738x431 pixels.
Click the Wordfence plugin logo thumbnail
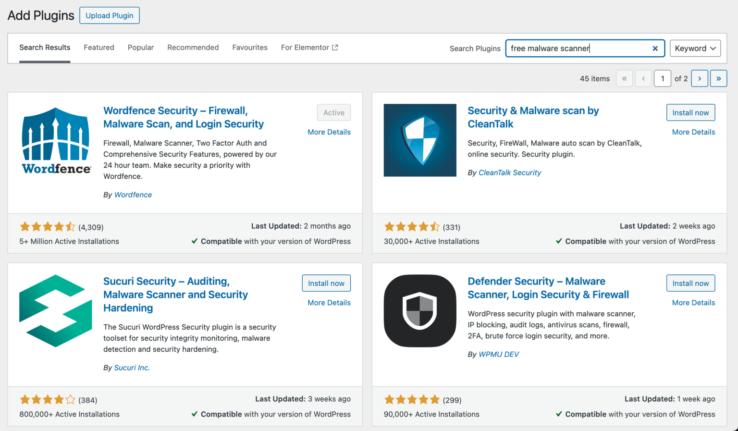[55, 140]
